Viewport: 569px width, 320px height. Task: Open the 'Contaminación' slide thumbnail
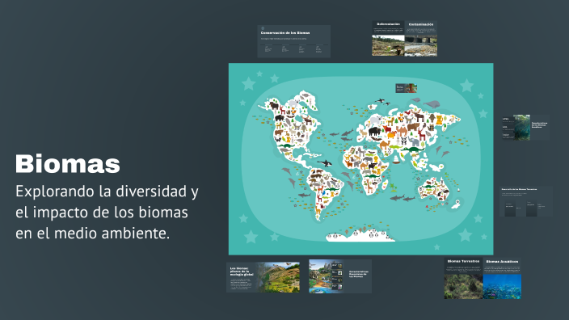(421, 39)
